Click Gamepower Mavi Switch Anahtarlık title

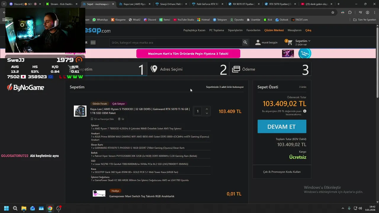(142, 196)
